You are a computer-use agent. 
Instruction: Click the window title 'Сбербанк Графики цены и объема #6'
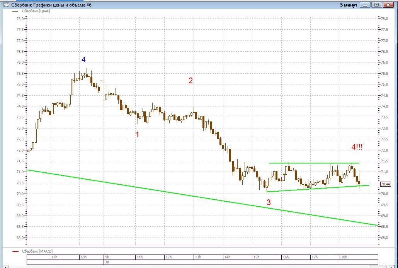coord(51,5)
